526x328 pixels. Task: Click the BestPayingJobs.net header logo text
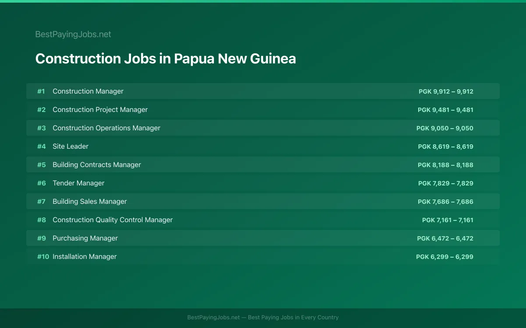click(73, 34)
